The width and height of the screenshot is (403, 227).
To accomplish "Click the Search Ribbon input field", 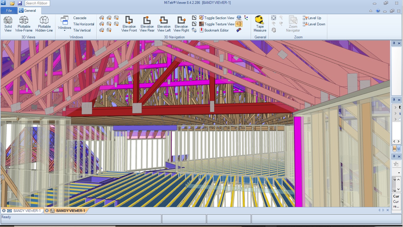I will click(x=37, y=3).
